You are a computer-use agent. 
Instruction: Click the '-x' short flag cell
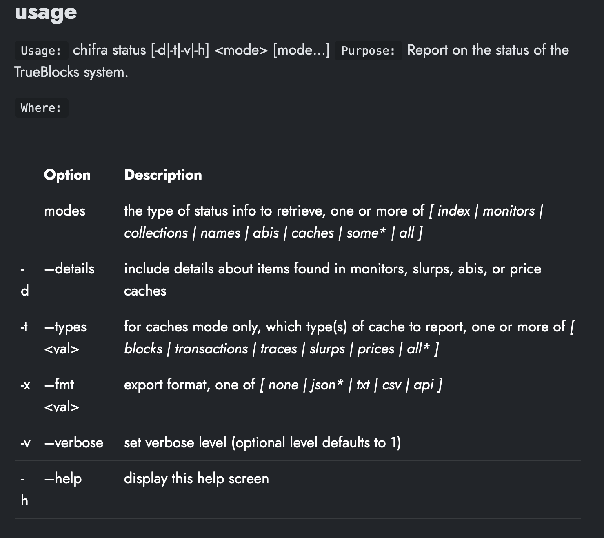click(x=25, y=385)
